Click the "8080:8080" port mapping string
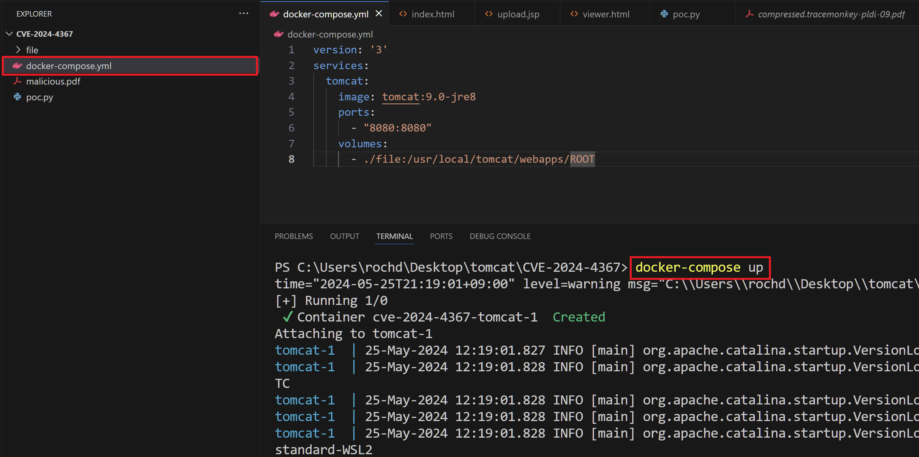The height and width of the screenshot is (457, 919). (x=397, y=128)
